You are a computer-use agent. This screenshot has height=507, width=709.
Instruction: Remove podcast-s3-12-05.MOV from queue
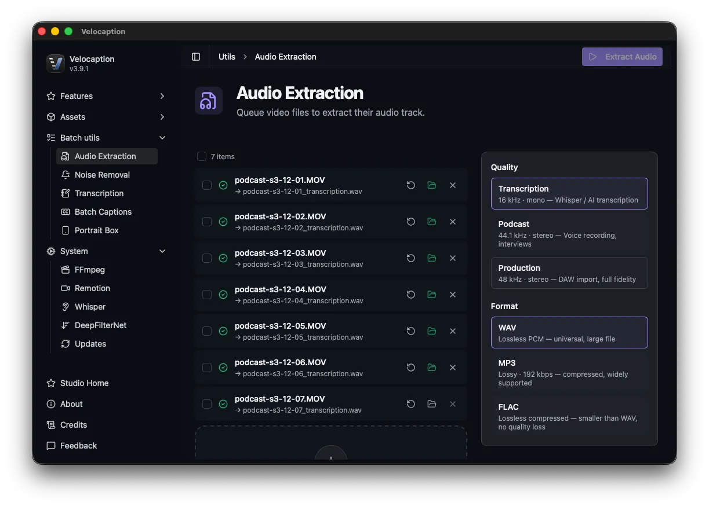tap(453, 331)
